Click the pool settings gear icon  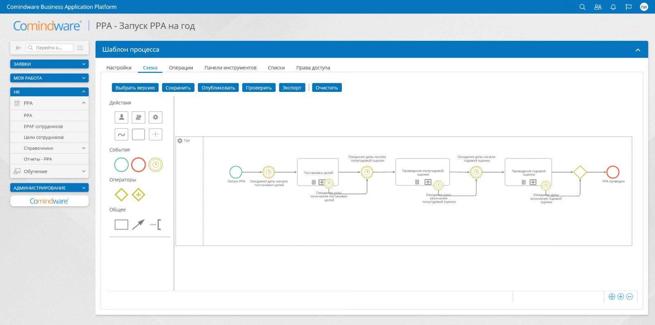[x=180, y=141]
